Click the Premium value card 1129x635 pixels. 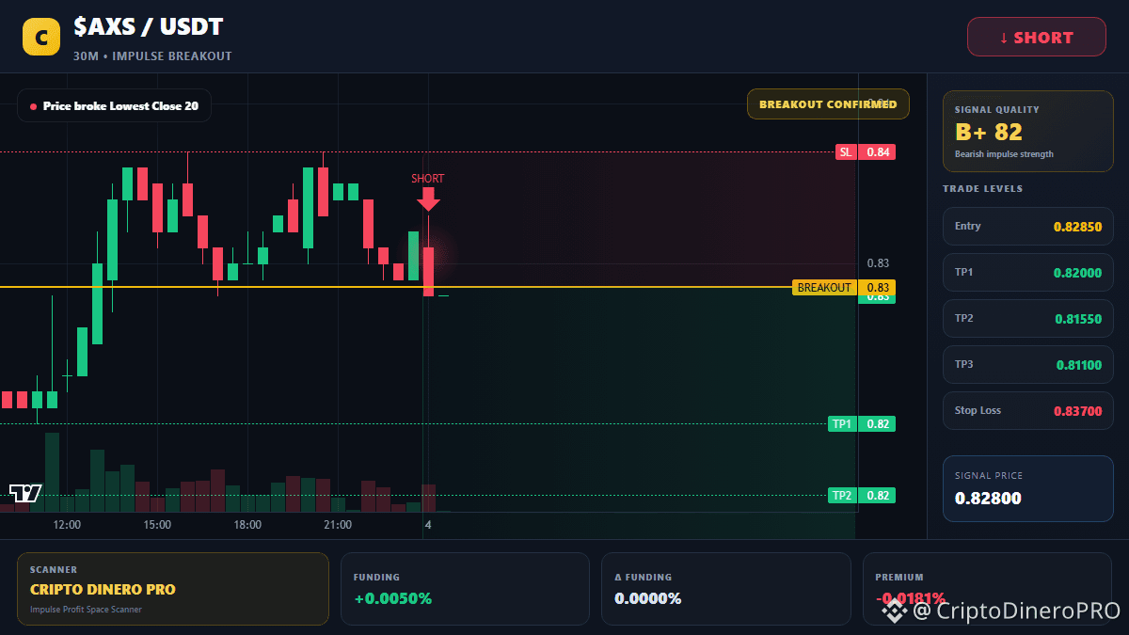tap(988, 589)
